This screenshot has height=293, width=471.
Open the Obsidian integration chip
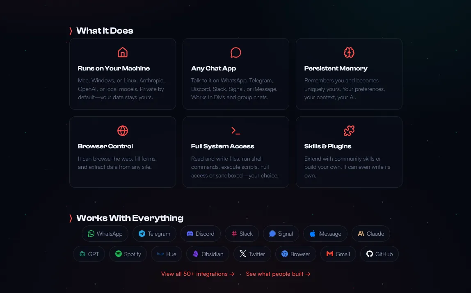(208, 254)
